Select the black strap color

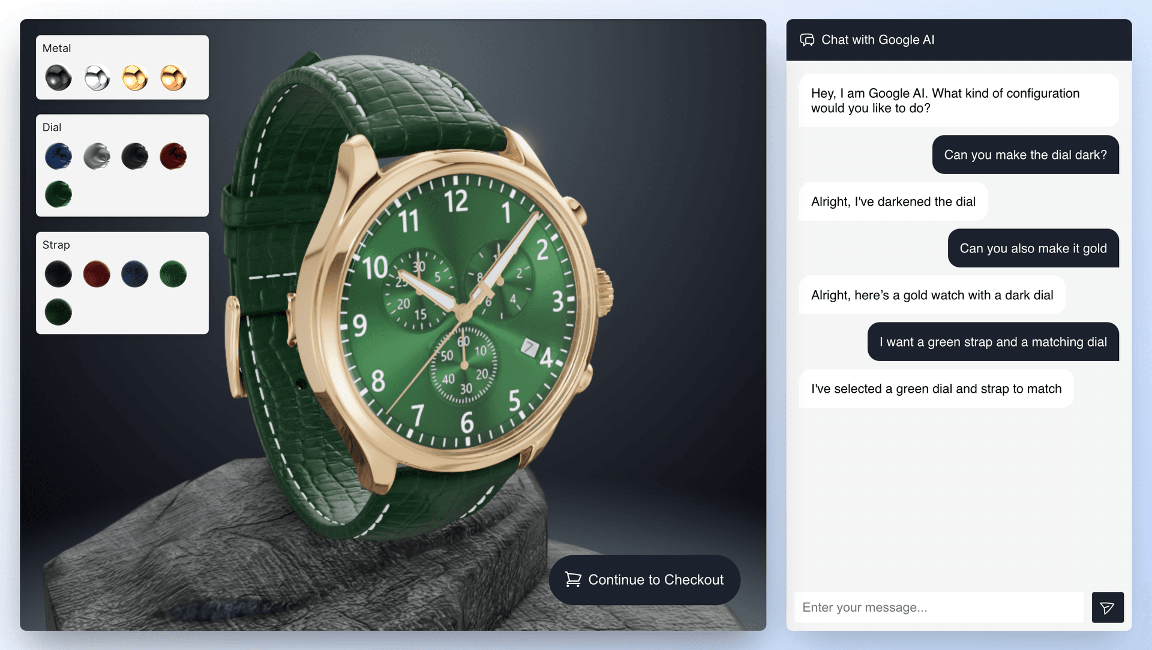click(58, 274)
